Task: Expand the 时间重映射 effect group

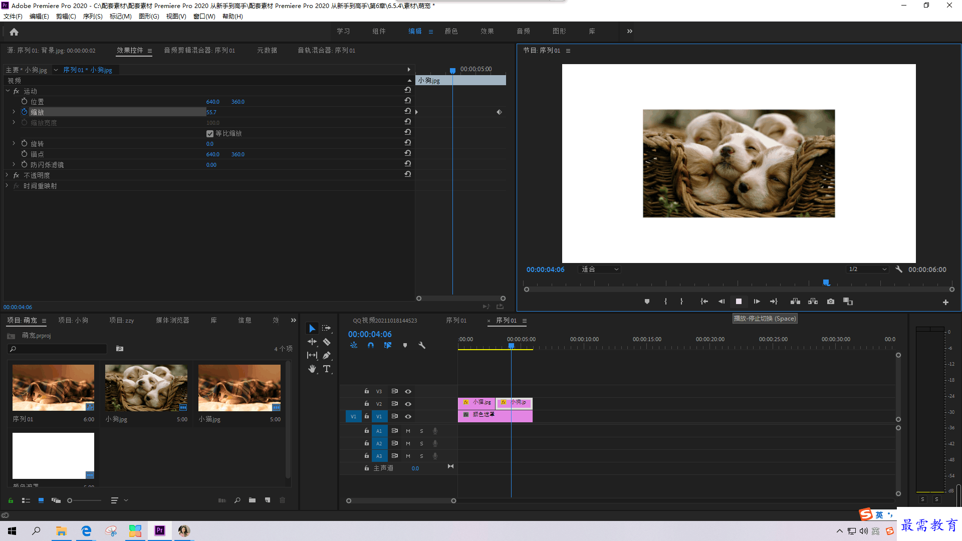Action: click(7, 185)
